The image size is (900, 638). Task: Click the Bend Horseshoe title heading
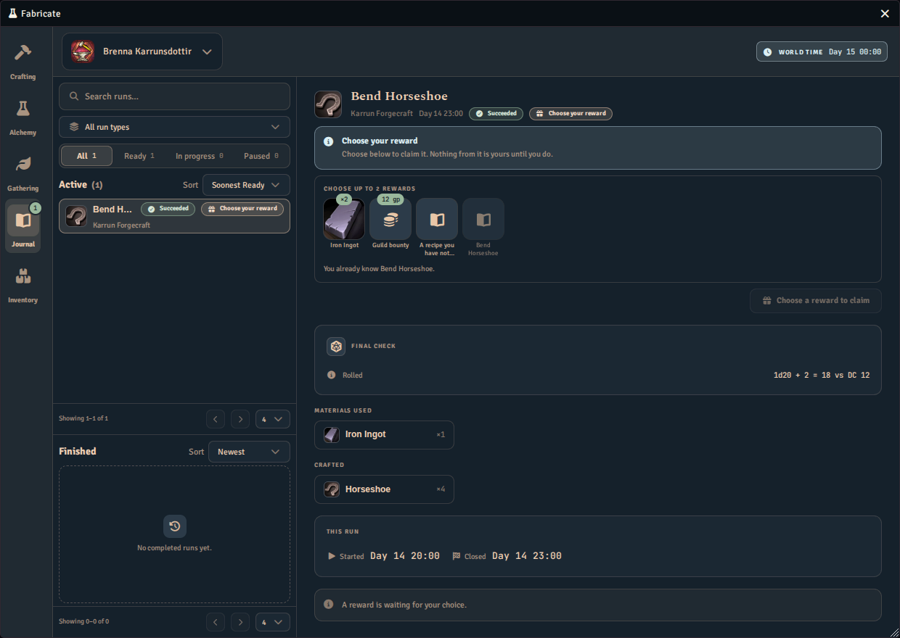click(399, 96)
